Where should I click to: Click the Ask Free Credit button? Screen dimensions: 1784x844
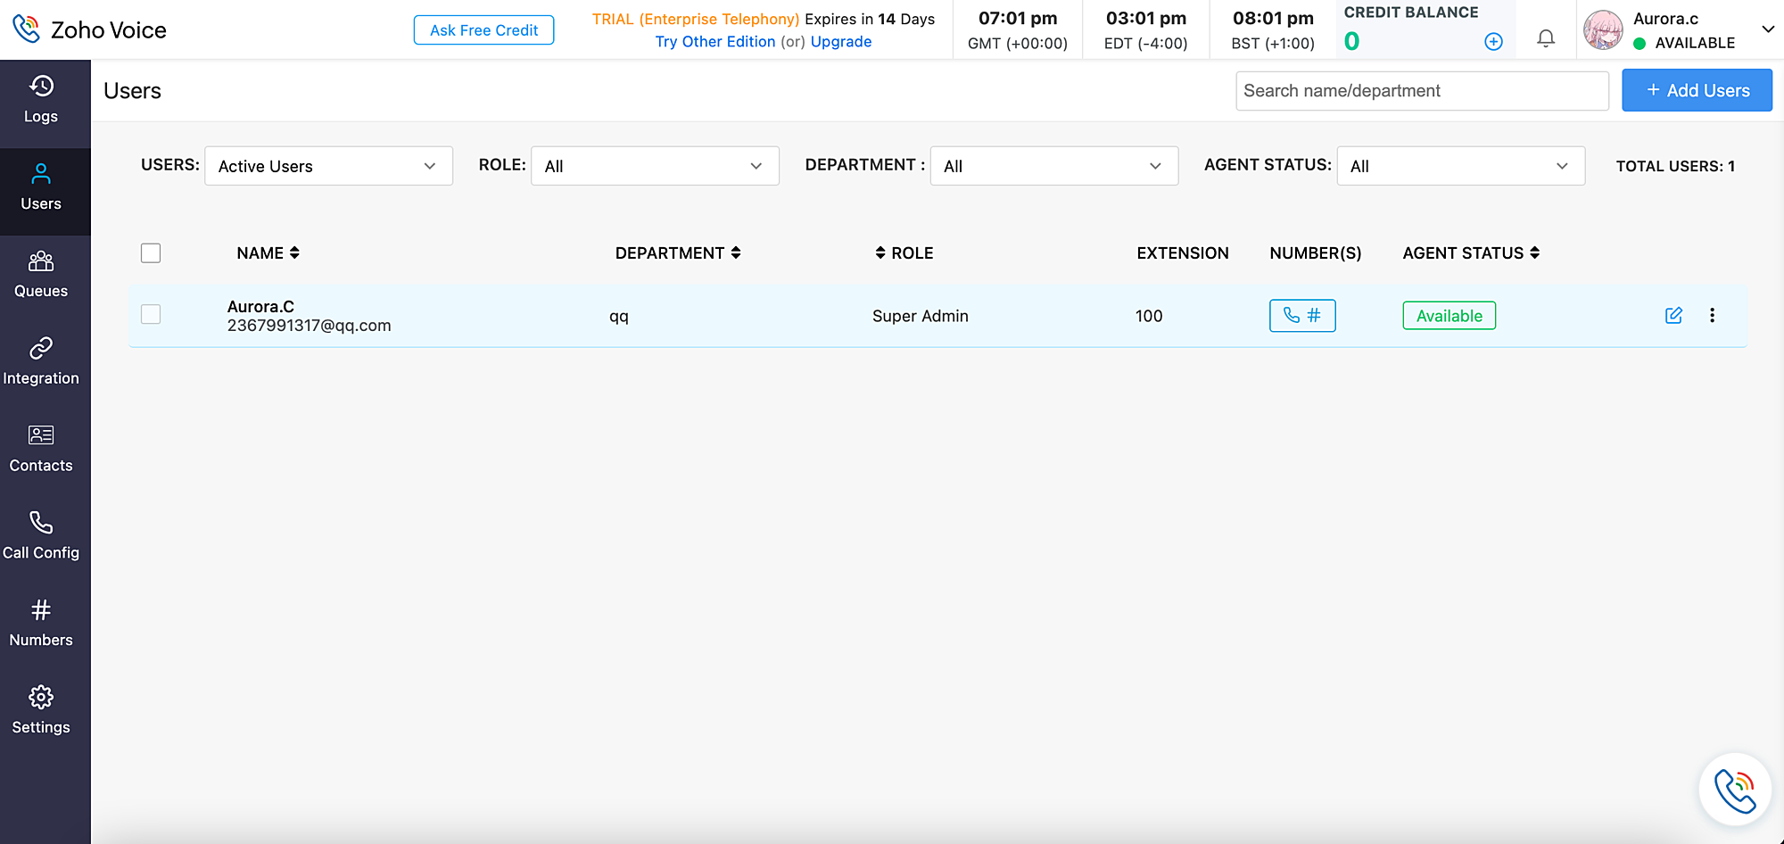click(x=483, y=29)
